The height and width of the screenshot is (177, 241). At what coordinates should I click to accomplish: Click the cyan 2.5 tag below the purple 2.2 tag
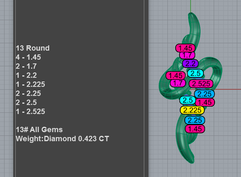pyautogui.click(x=196, y=73)
